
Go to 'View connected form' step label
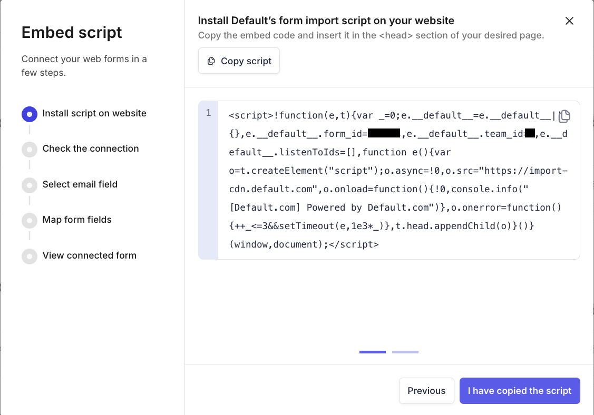(90, 255)
